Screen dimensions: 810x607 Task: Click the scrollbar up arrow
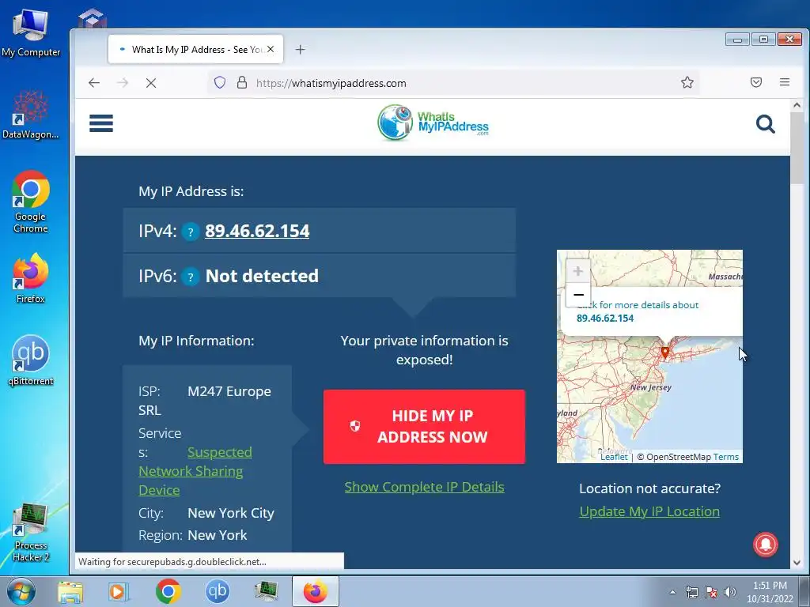tap(797, 105)
